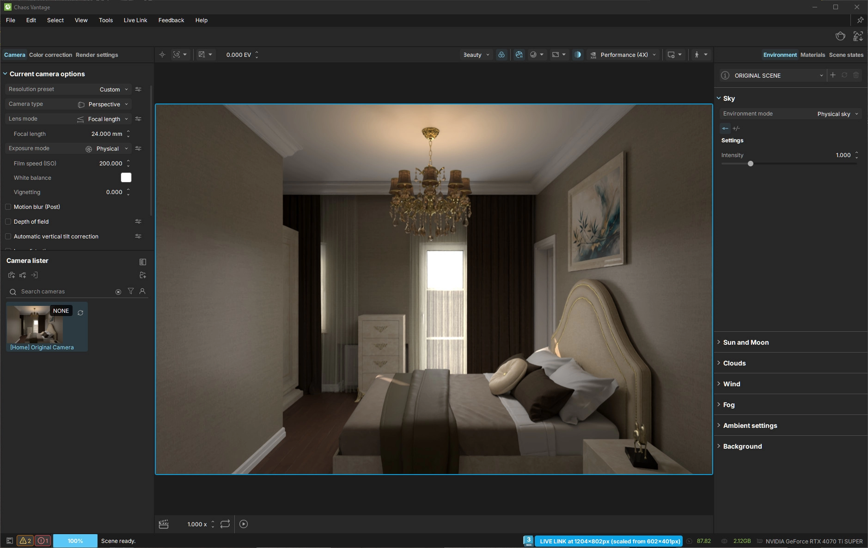
Task: Click the NONE tag on camera thumbnail
Action: pos(61,311)
